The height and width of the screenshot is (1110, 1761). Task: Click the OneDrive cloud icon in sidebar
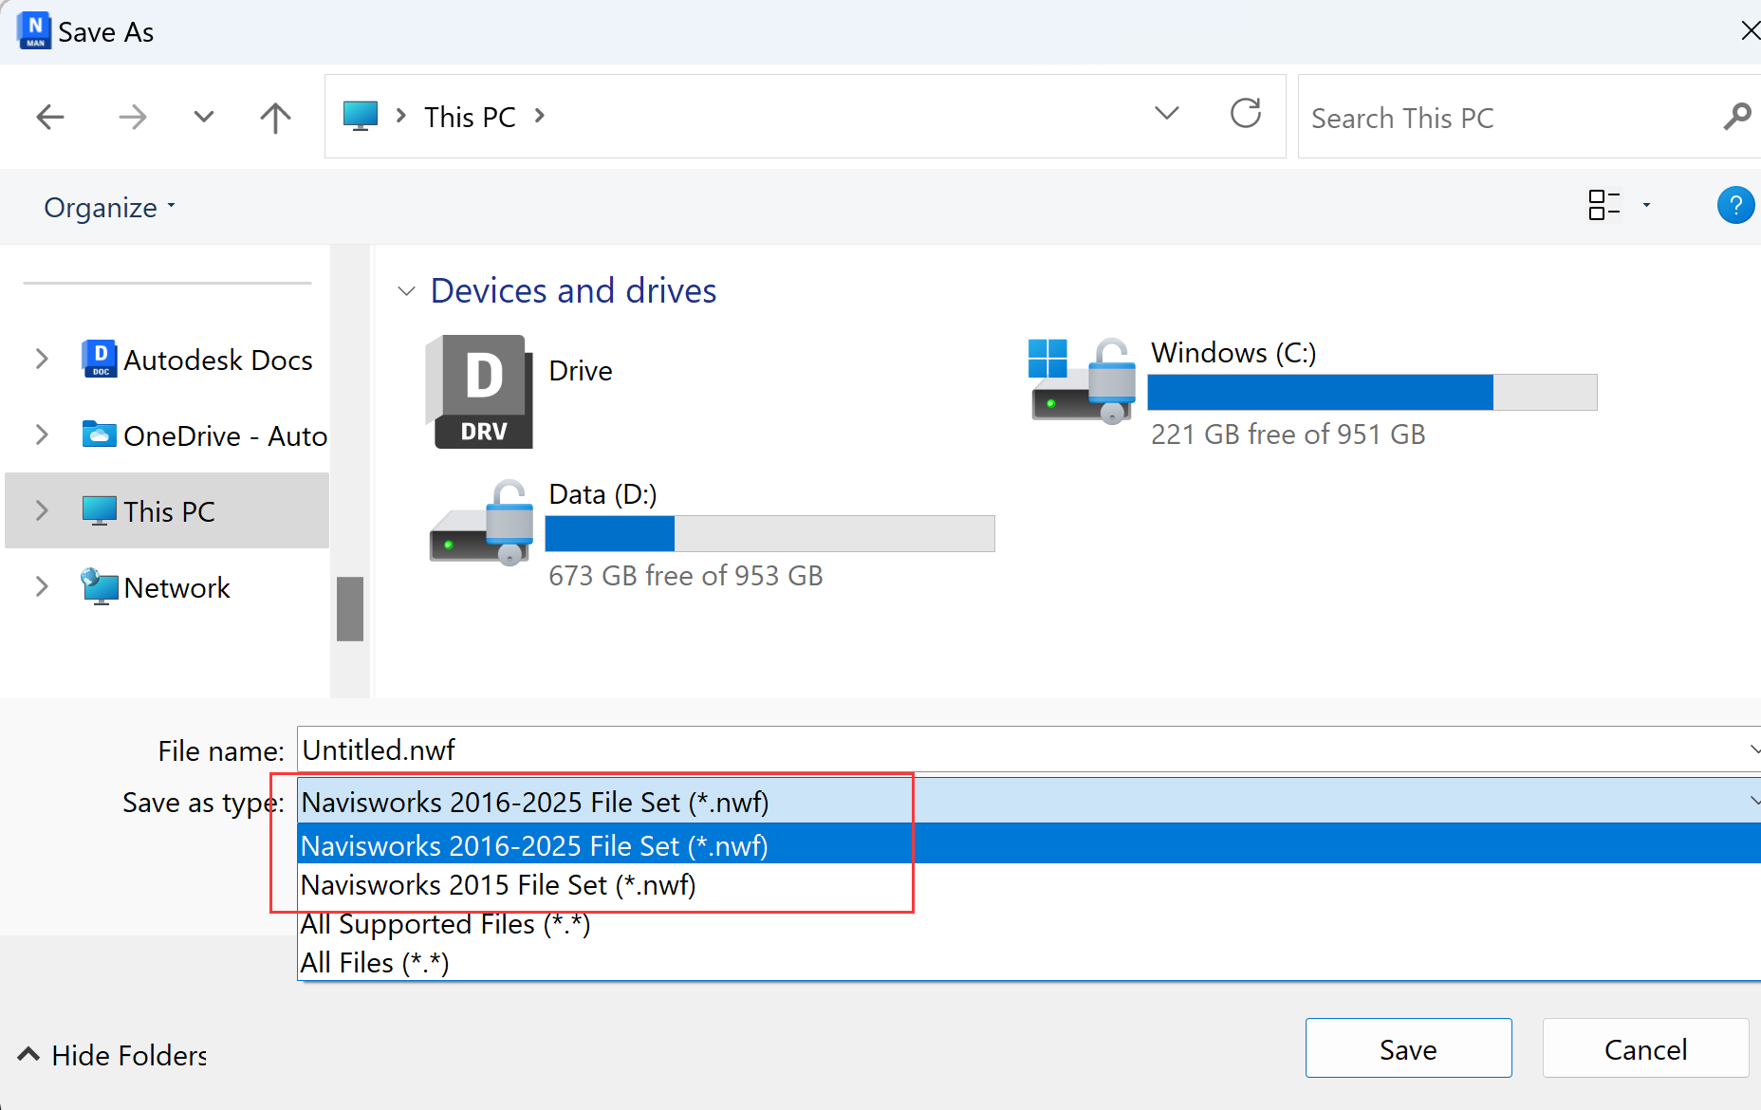[99, 435]
